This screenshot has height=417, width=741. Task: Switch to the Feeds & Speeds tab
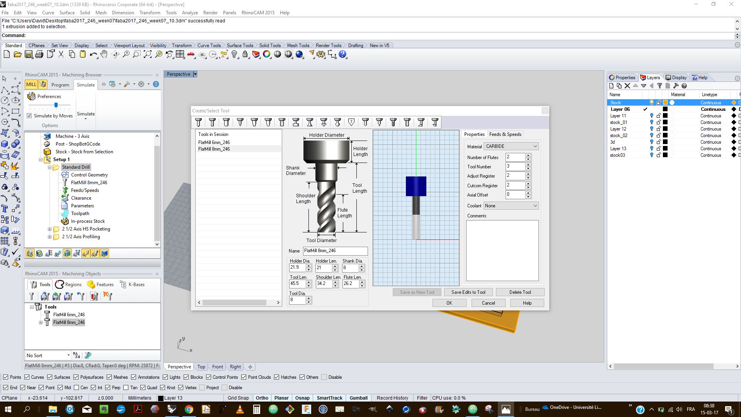[505, 134]
